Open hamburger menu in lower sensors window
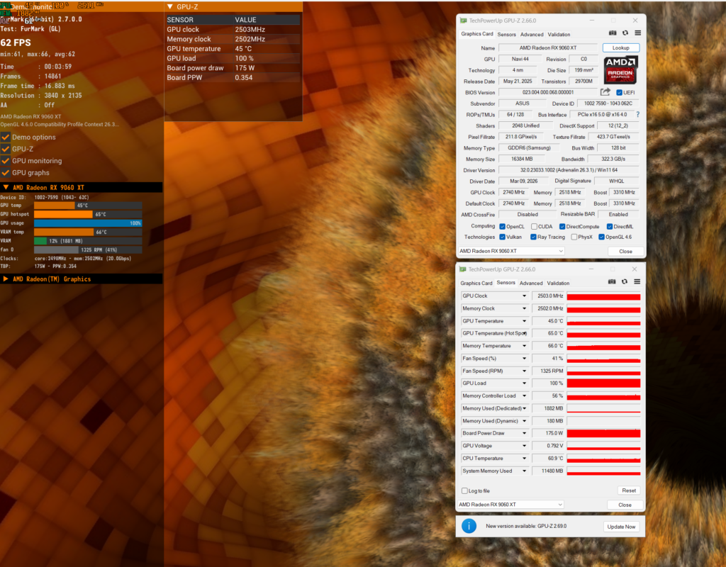The width and height of the screenshot is (726, 567). (x=637, y=282)
